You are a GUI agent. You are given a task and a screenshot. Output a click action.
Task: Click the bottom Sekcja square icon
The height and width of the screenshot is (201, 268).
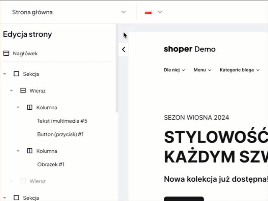tap(16, 198)
